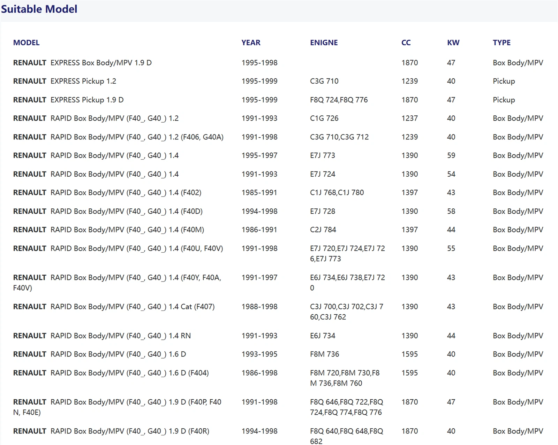Click year range 1994-1998 for F40D row
Image resolution: width=558 pixels, height=445 pixels.
point(259,211)
